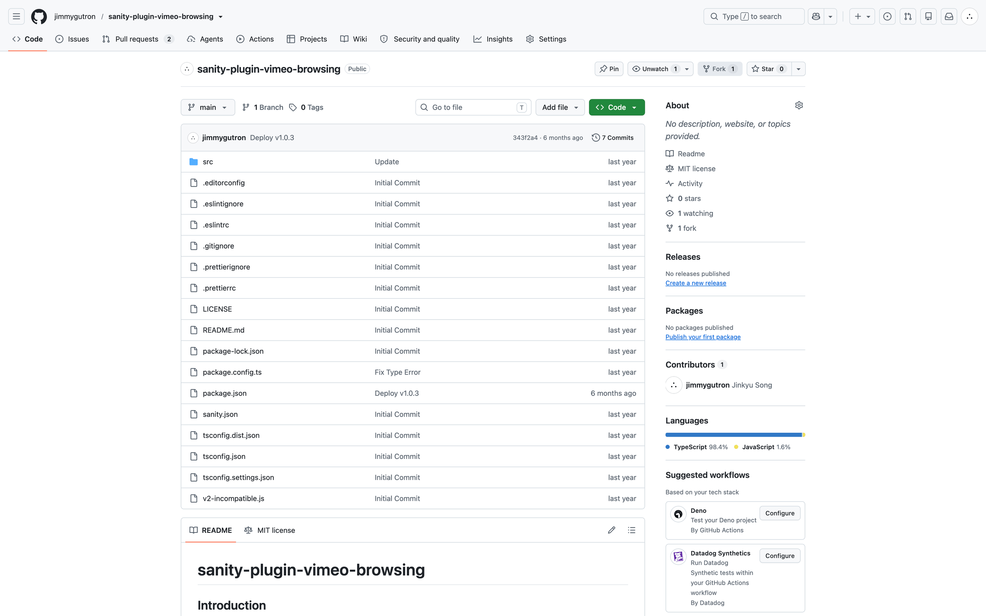Click the JavaScript yellow language dot

736,447
